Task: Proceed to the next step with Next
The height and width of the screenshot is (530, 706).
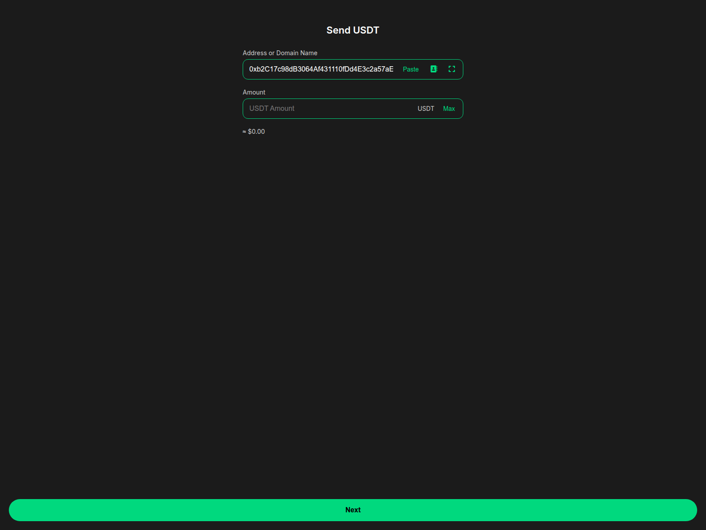Action: (x=353, y=510)
